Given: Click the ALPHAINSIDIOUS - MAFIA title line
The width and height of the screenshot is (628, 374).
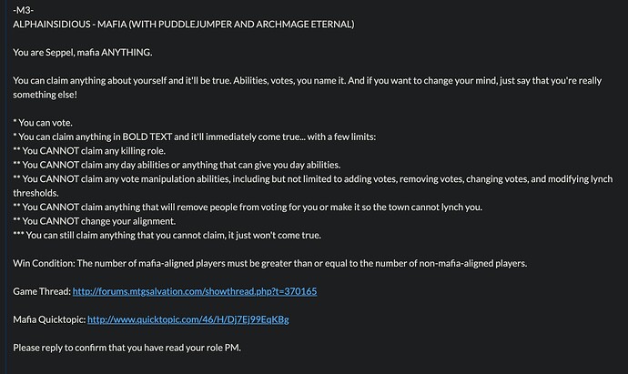Looking at the screenshot, I should [184, 25].
